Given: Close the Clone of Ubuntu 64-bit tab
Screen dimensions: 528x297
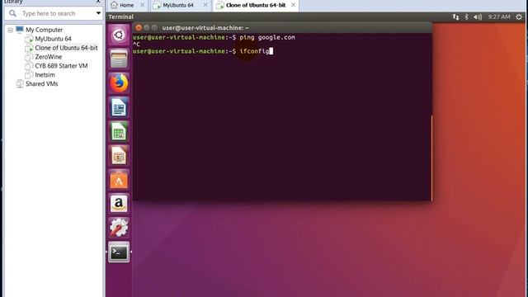Looking at the screenshot, I should (294, 5).
